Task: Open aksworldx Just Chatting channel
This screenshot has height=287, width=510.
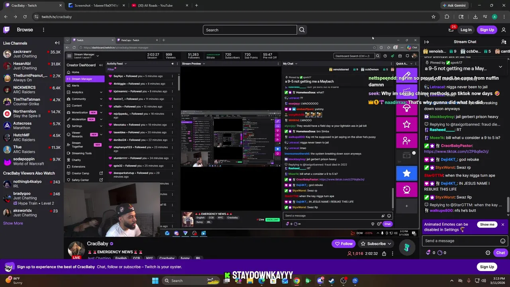Action: (x=32, y=213)
